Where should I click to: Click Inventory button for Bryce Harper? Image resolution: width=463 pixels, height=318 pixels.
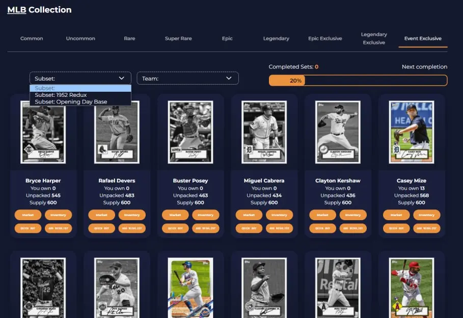pyautogui.click(x=58, y=215)
